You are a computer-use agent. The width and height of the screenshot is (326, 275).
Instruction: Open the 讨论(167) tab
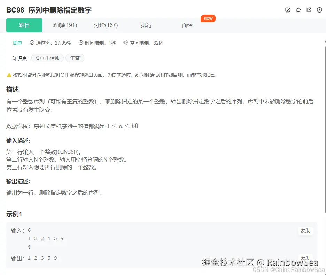tap(106, 25)
